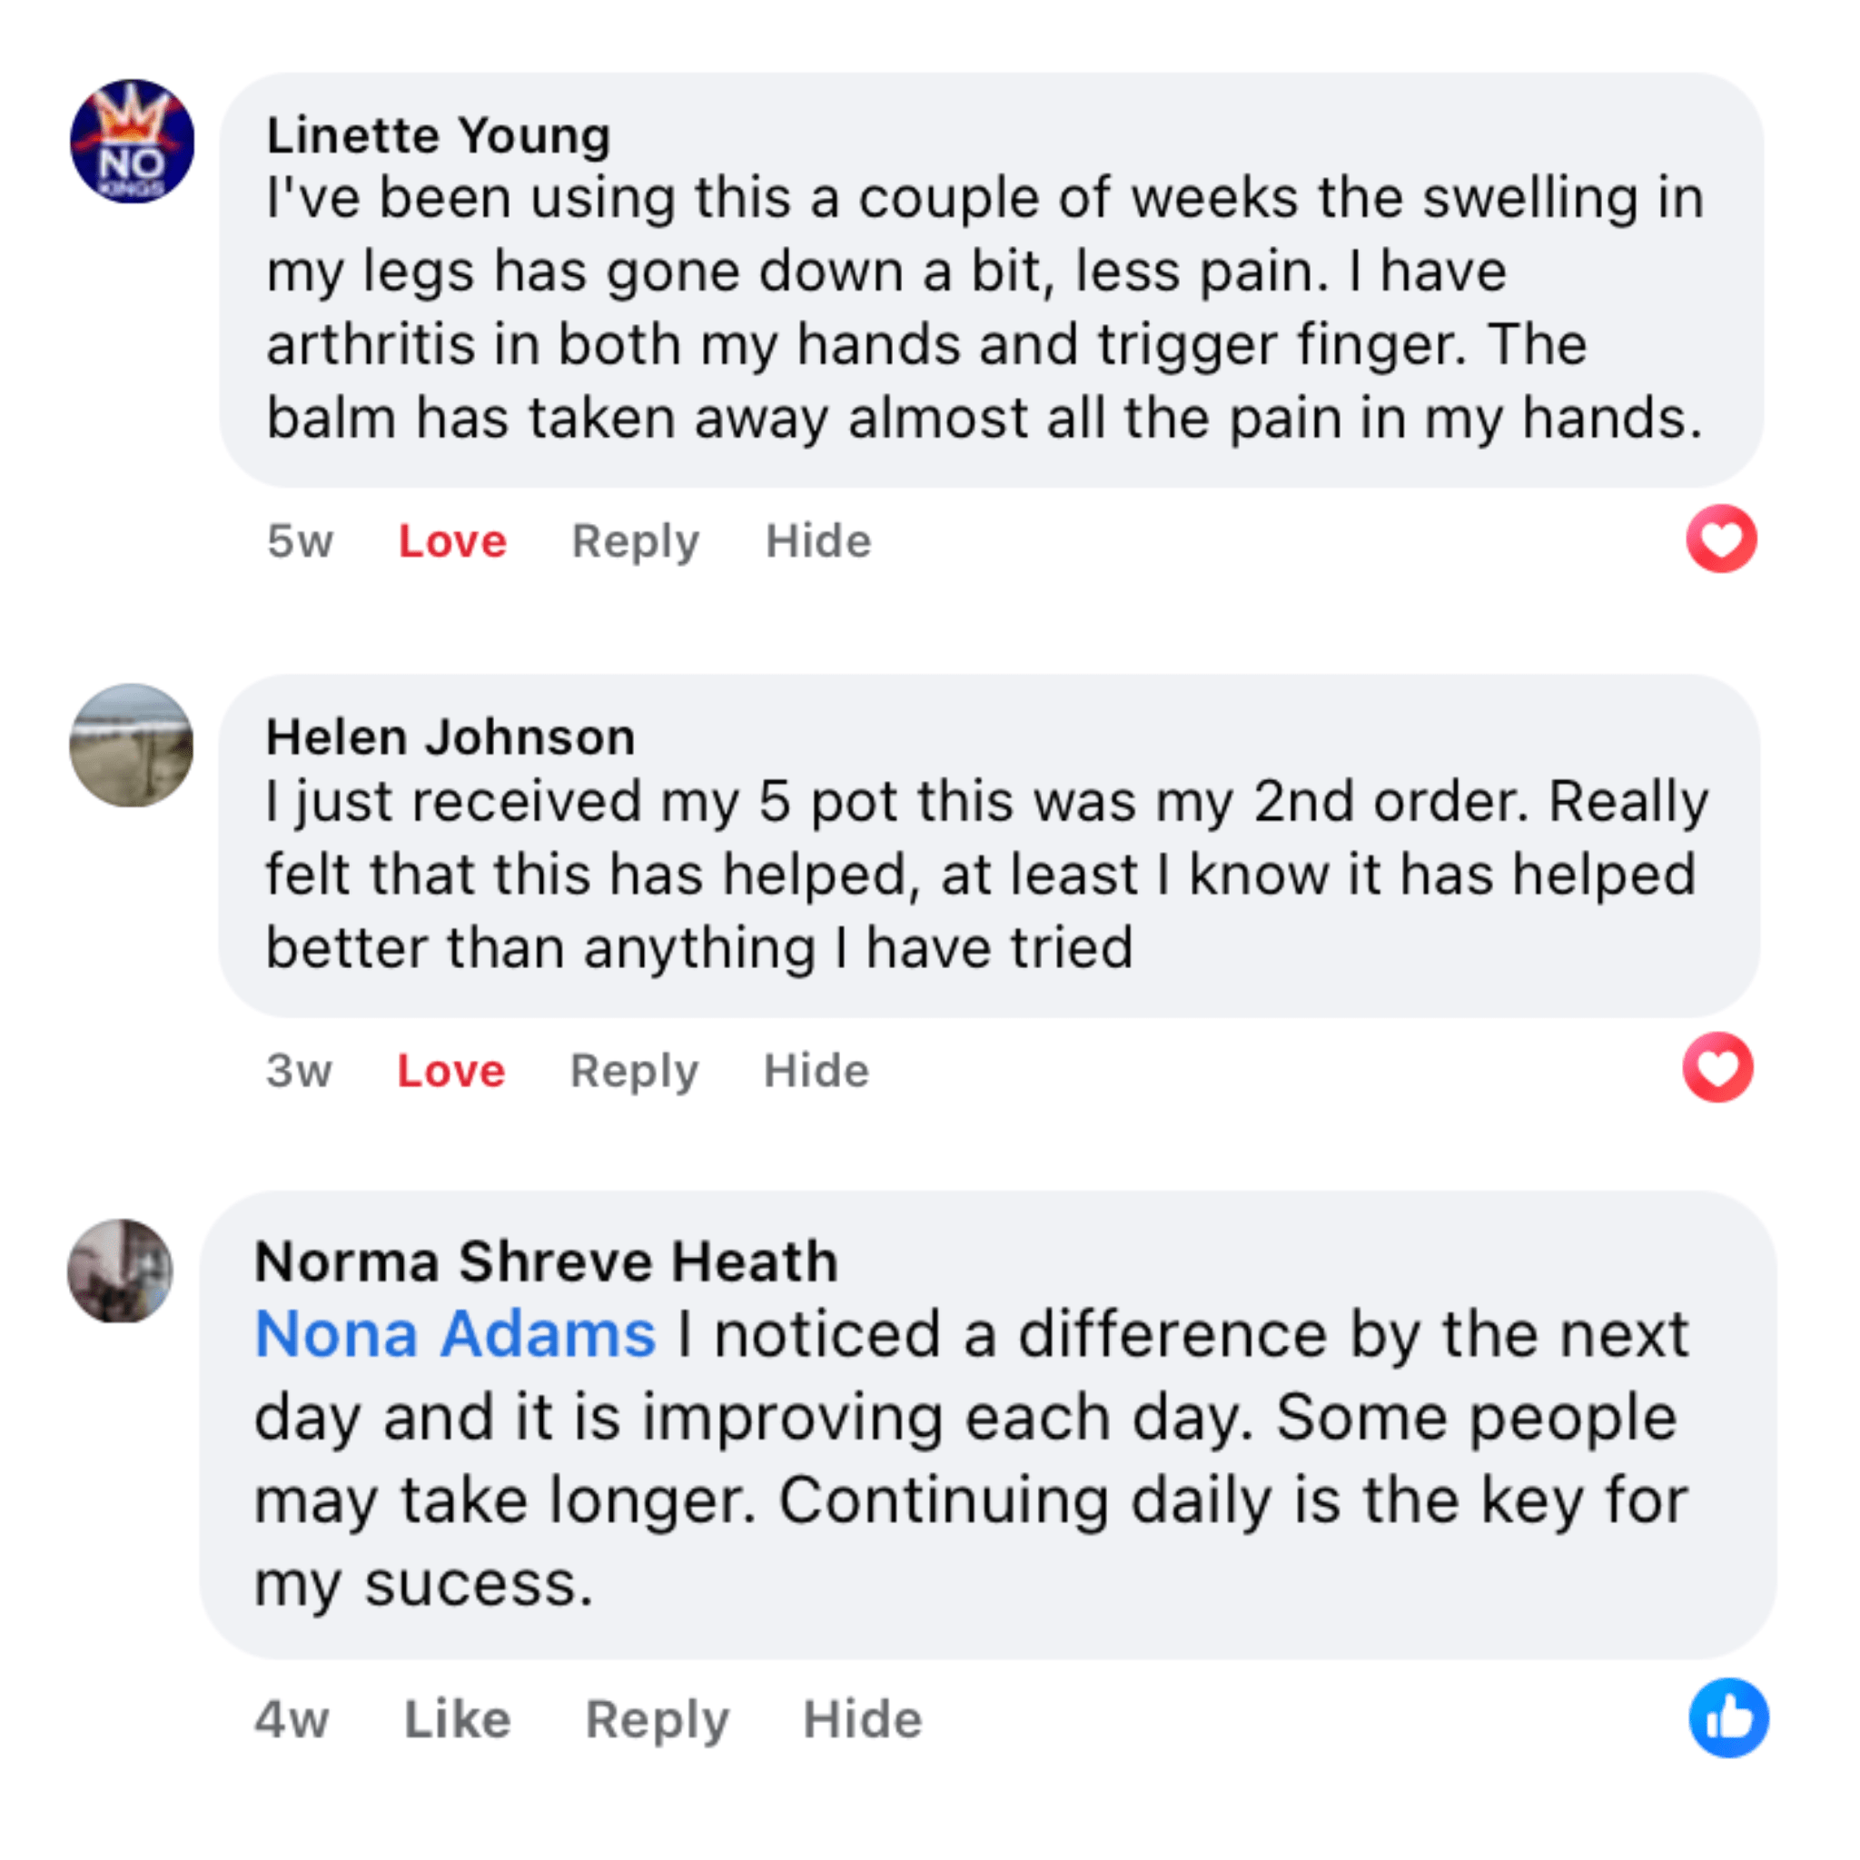Like Norma Shreve Heath's comment
Image resolution: width=1860 pixels, height=1860 pixels.
(458, 1719)
